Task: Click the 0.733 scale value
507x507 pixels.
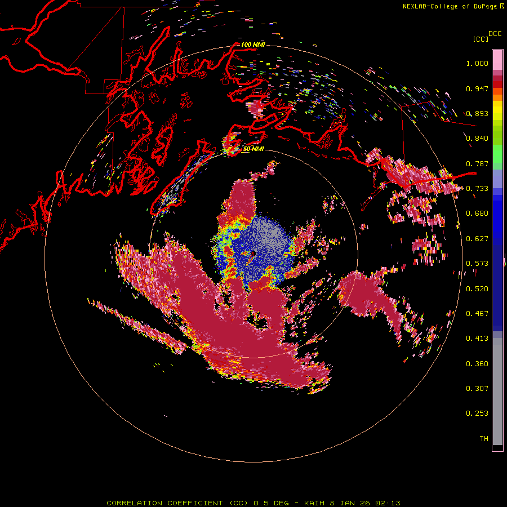Action: pyautogui.click(x=477, y=189)
